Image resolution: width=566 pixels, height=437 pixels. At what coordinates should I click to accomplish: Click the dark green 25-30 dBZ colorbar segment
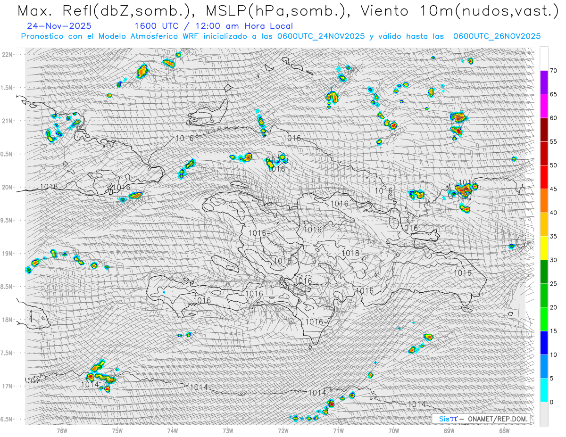pos(544,272)
